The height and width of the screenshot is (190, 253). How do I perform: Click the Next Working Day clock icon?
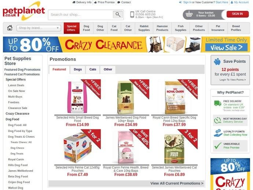point(217,120)
